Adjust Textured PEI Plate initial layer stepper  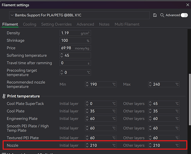click(x=87, y=138)
